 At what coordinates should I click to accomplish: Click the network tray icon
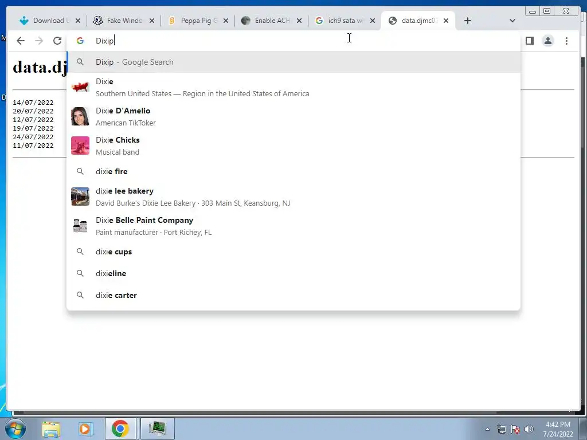coord(502,429)
